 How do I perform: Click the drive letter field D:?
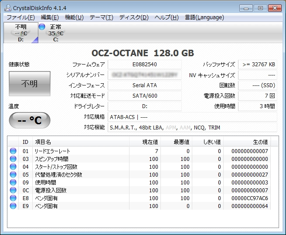[145, 106]
